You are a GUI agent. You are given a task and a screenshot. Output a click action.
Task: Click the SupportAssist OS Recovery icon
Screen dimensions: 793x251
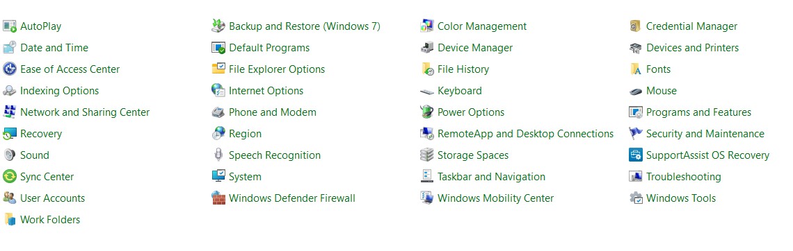[636, 155]
